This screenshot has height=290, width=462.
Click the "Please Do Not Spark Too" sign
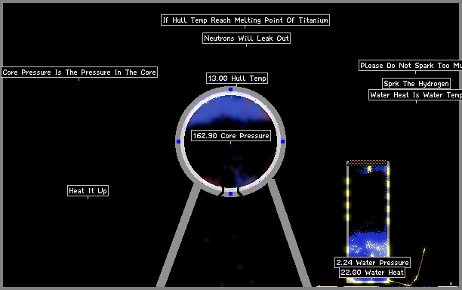(x=411, y=66)
